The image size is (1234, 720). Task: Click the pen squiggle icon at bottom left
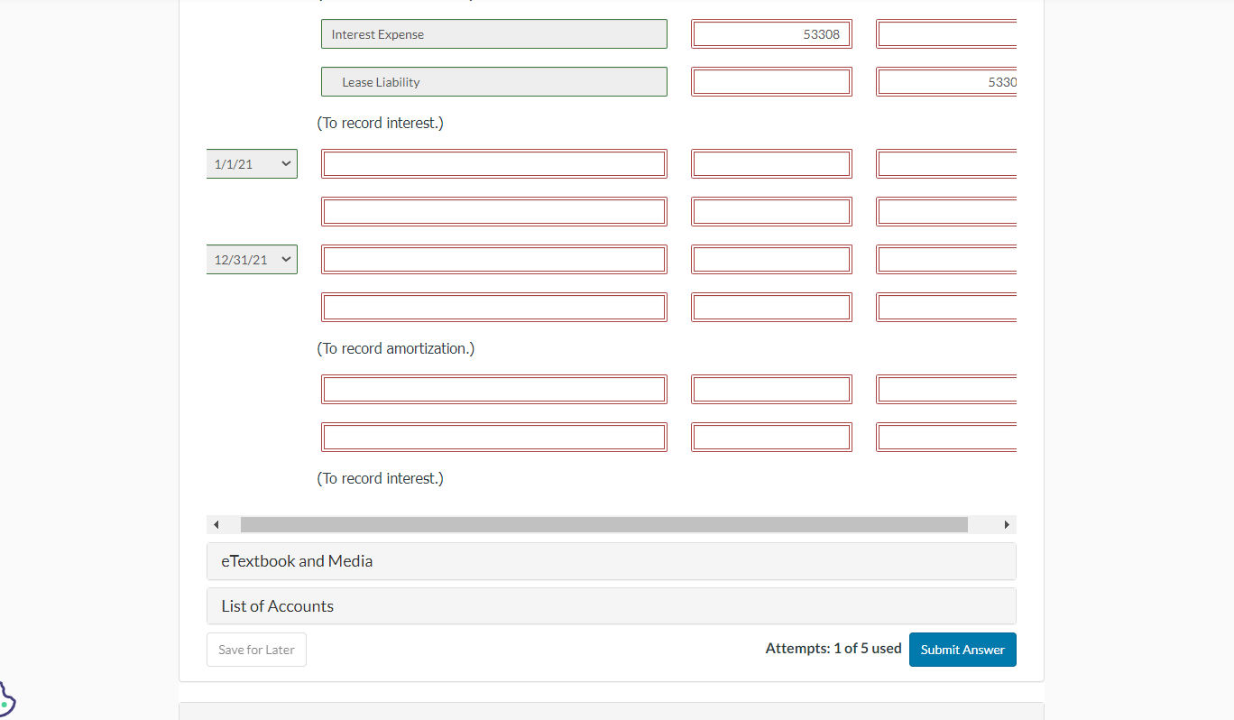click(x=7, y=697)
